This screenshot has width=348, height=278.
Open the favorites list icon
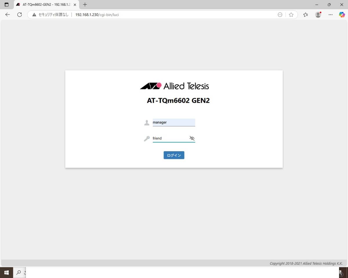click(305, 15)
